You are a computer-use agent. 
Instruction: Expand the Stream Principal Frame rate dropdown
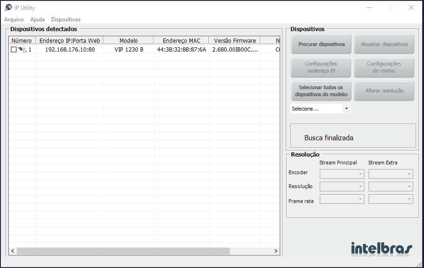coord(342,199)
